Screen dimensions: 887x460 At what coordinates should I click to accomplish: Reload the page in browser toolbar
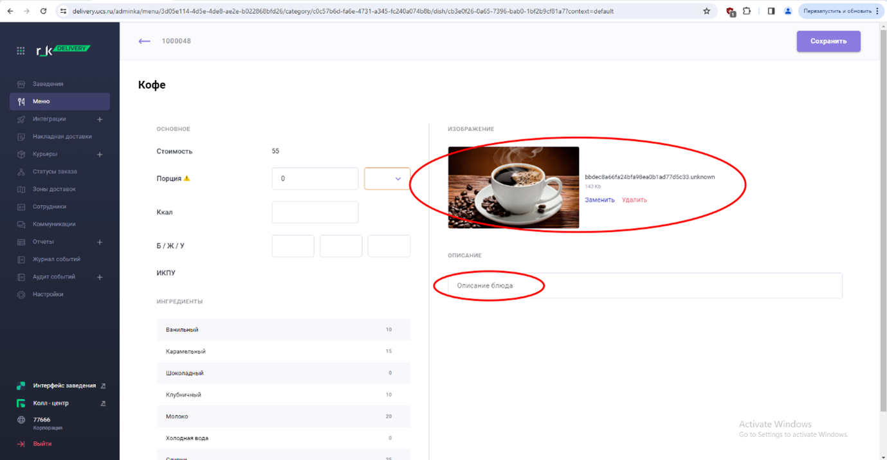pyautogui.click(x=43, y=11)
